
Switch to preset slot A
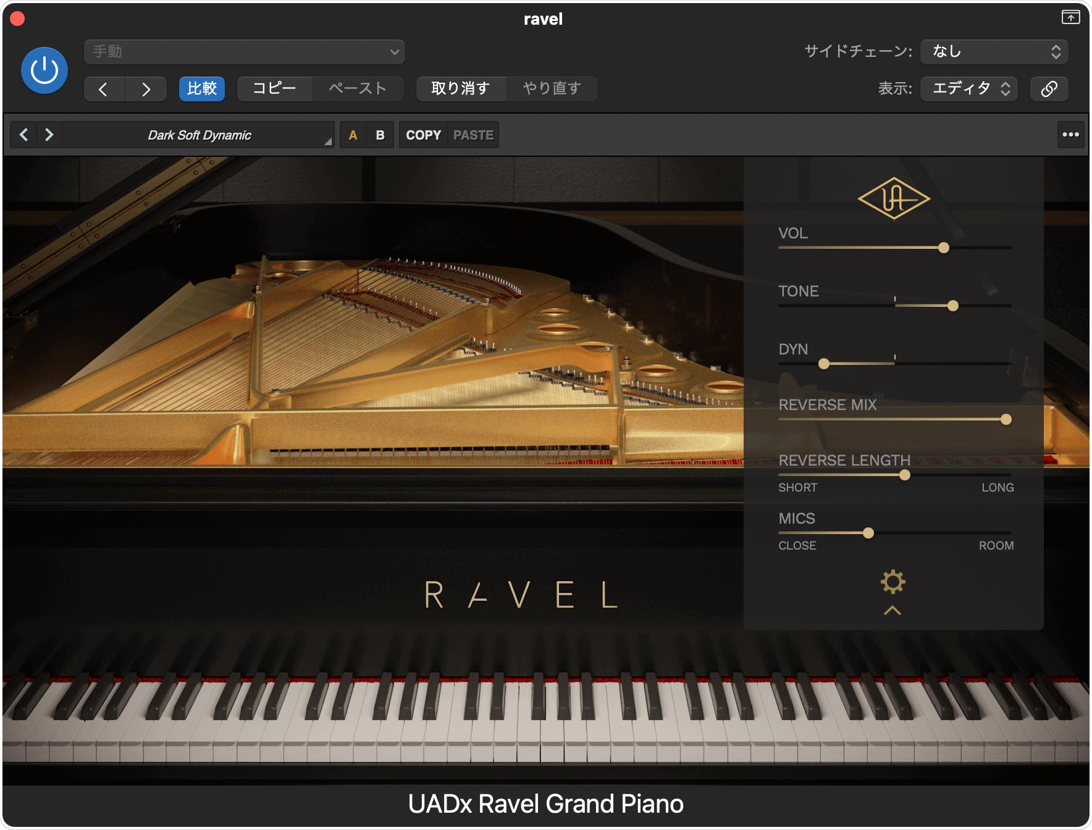tap(353, 135)
